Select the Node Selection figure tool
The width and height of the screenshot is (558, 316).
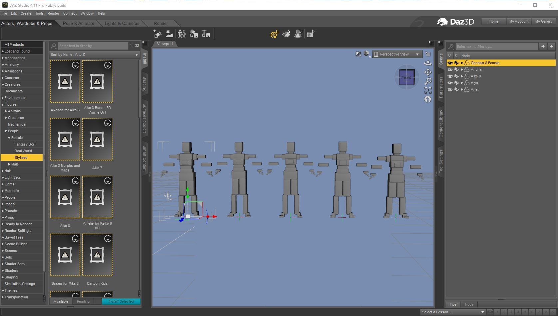tap(298, 34)
